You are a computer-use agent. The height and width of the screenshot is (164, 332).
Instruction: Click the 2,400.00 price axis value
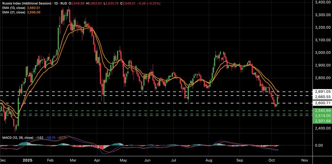(x=323, y=128)
